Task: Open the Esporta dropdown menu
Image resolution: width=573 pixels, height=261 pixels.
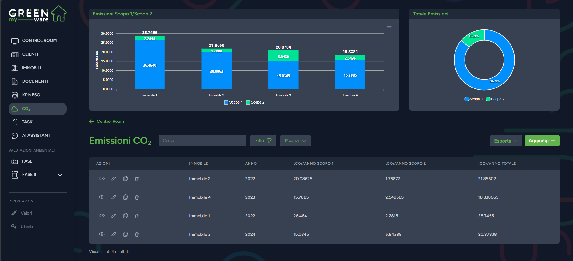Action: tap(506, 141)
